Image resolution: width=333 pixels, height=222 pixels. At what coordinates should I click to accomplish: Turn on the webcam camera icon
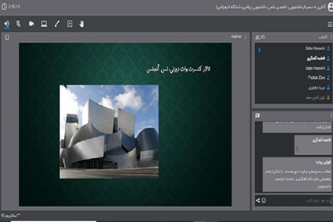click(32, 23)
